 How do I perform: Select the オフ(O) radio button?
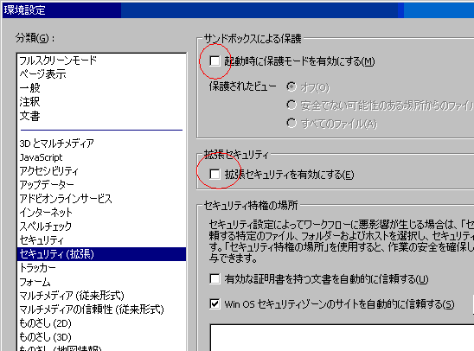[291, 87]
